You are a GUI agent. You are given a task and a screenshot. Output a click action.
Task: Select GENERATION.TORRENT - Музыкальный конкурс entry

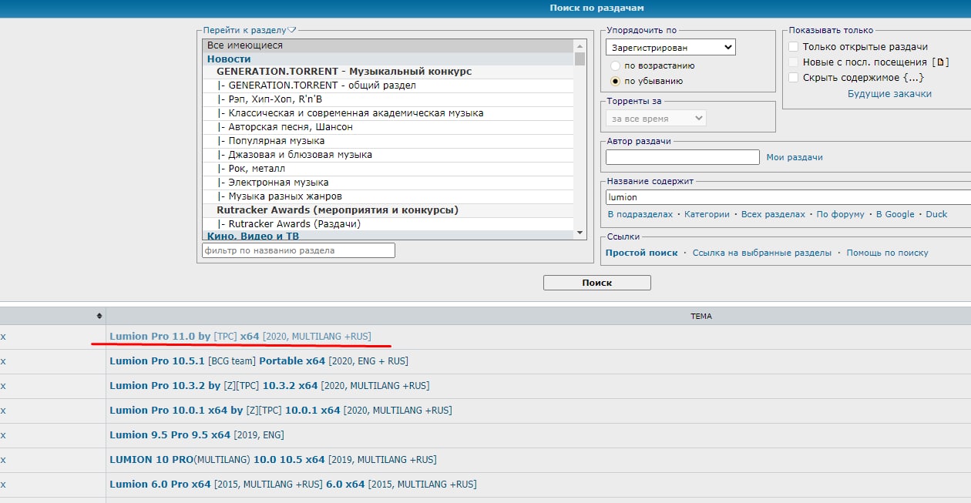click(388, 72)
